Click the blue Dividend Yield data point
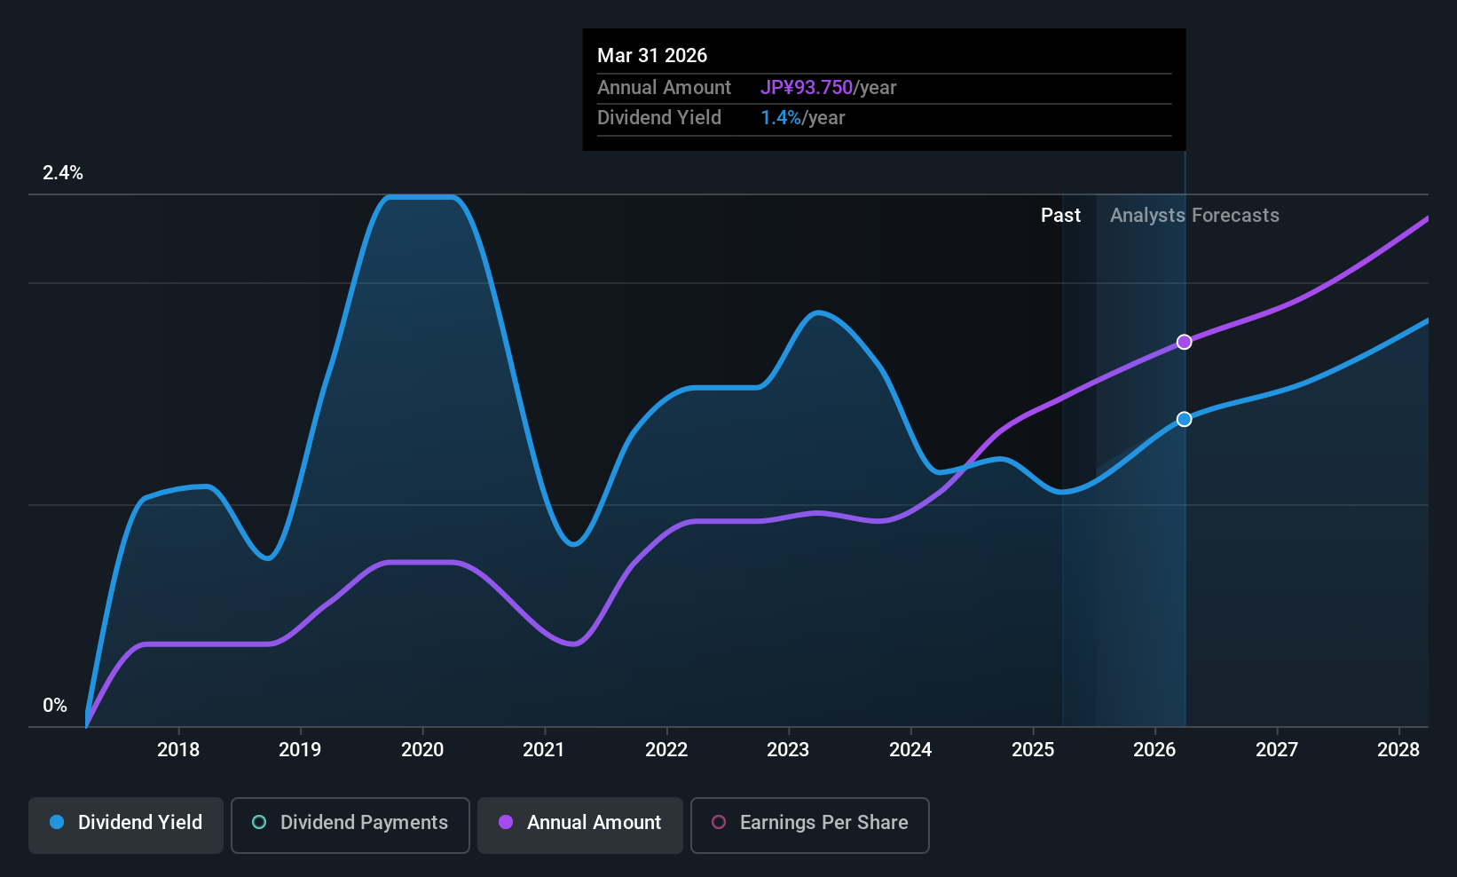The height and width of the screenshot is (877, 1457). (x=1184, y=419)
